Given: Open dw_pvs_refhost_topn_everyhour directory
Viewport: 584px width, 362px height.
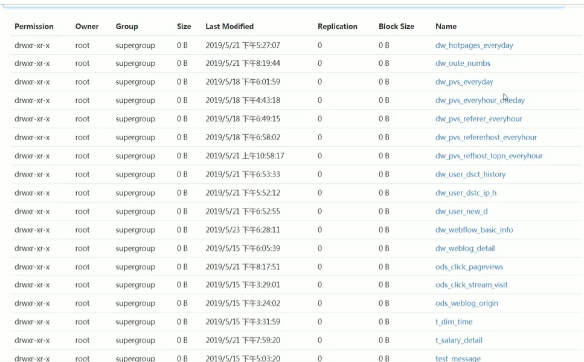Looking at the screenshot, I should tap(489, 156).
